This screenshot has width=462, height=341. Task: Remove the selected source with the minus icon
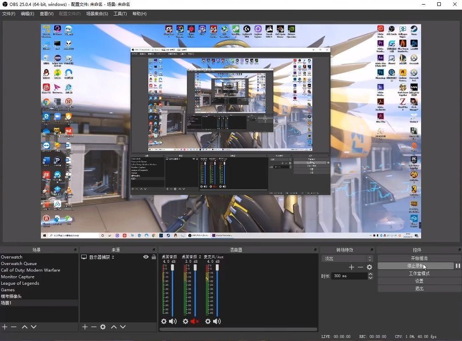coord(94,327)
